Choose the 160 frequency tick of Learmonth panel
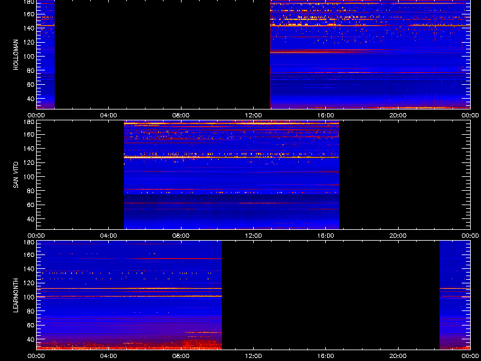 [30, 255]
